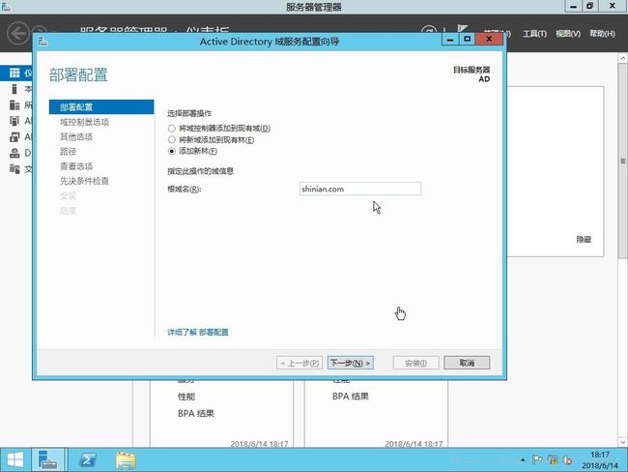Click the Action Center flag tray icon

(x=537, y=460)
